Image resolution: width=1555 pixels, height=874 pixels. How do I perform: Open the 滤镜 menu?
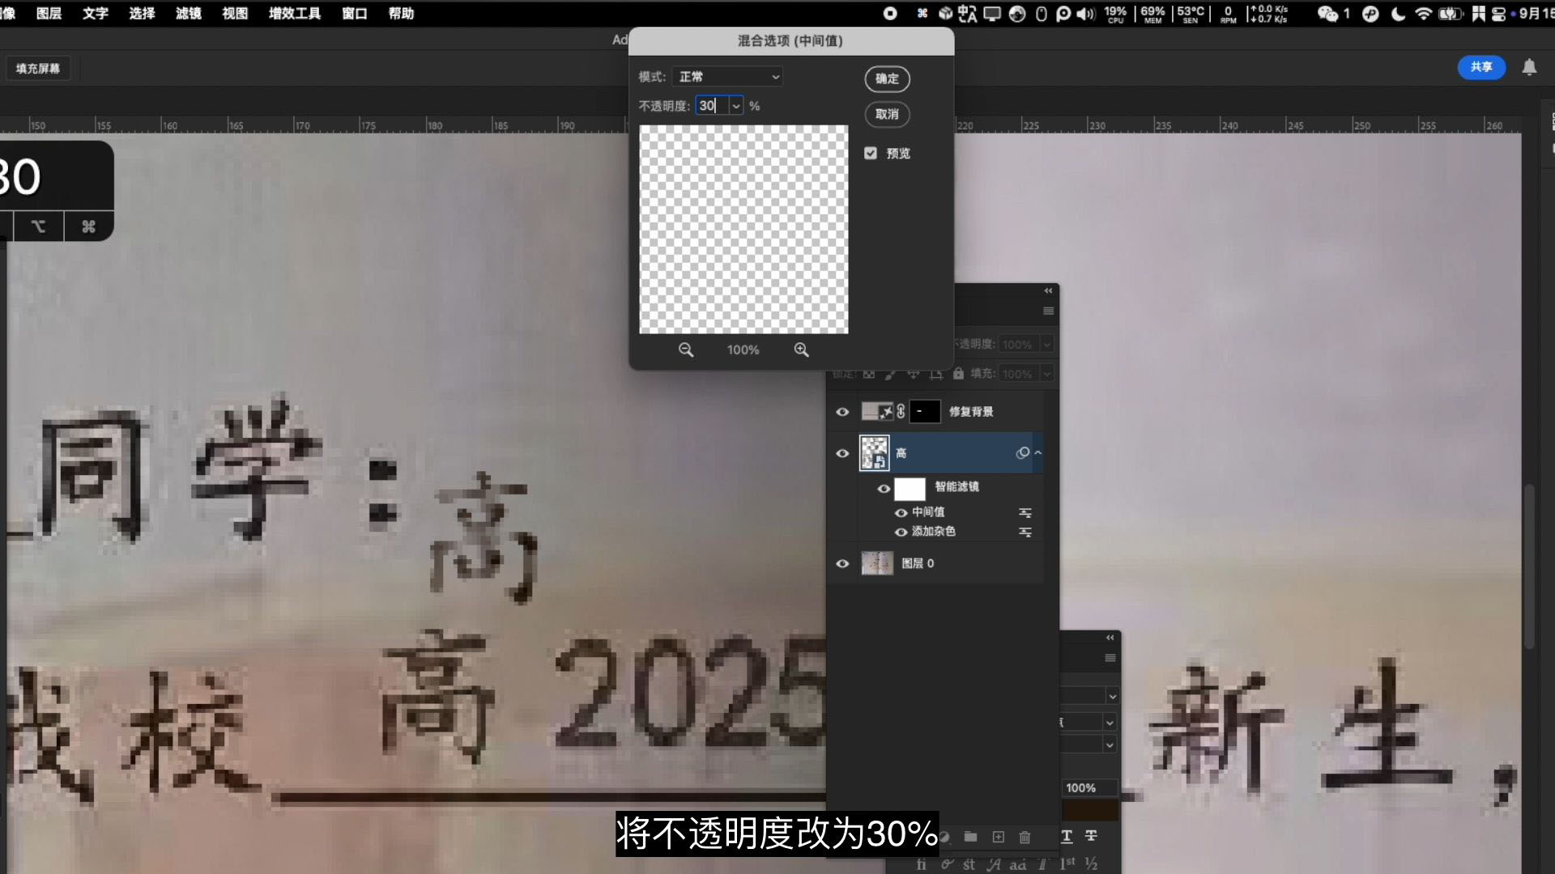[x=188, y=13]
